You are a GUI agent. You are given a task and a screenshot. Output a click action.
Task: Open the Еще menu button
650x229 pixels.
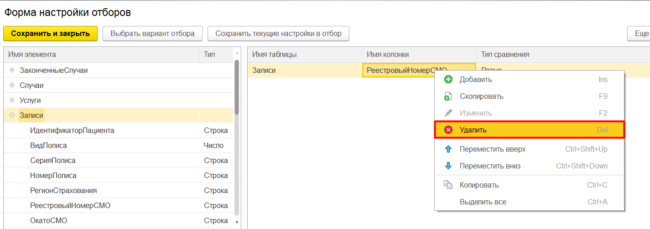tap(640, 34)
